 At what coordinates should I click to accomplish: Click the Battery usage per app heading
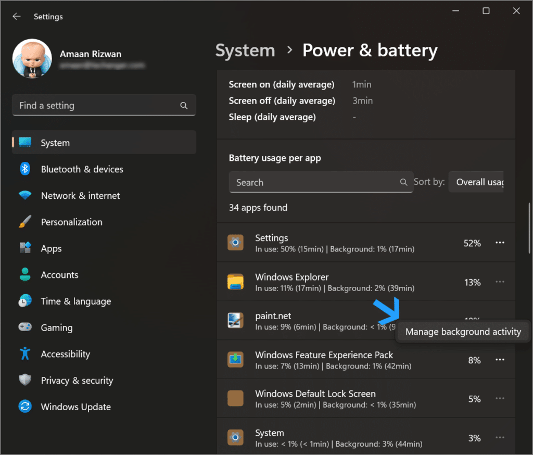point(275,158)
